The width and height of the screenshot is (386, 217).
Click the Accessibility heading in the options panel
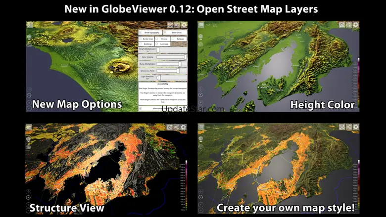coord(163,84)
